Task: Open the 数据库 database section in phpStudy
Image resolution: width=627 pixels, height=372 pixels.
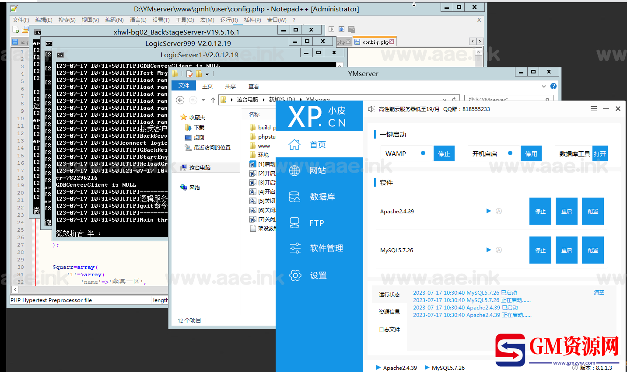Action: 319,197
